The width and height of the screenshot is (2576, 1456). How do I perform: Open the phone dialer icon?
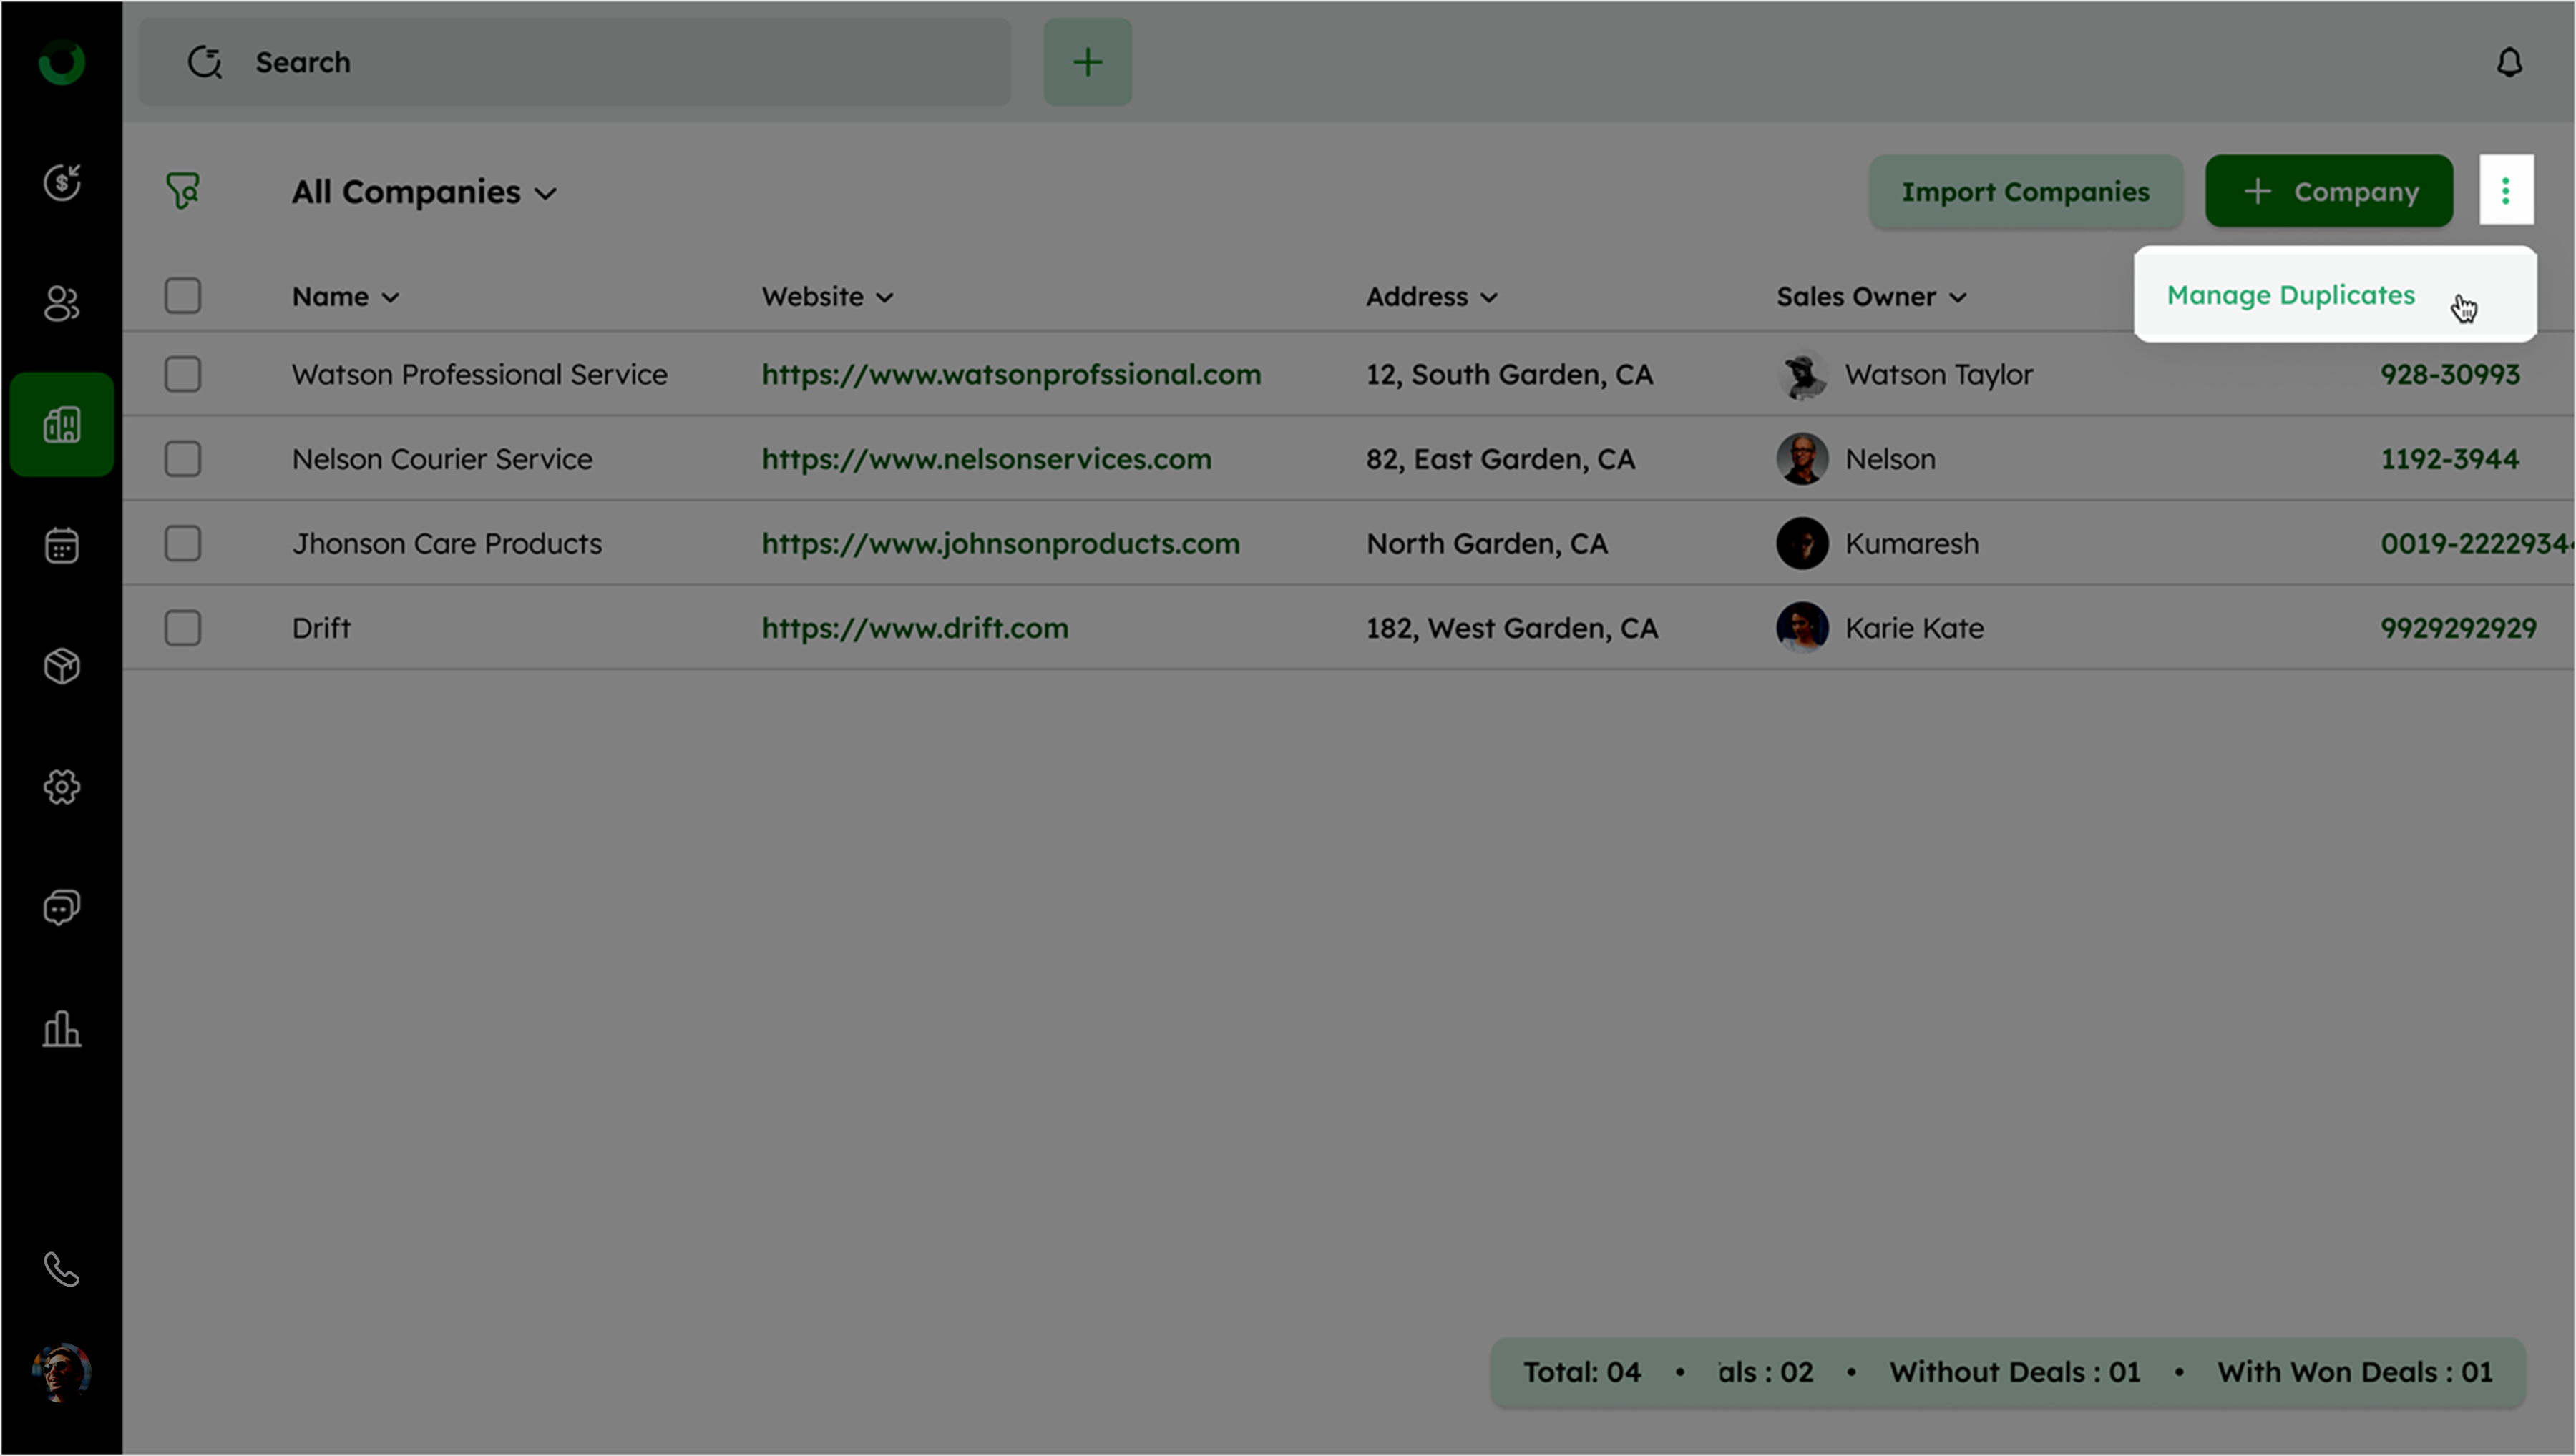(x=62, y=1270)
